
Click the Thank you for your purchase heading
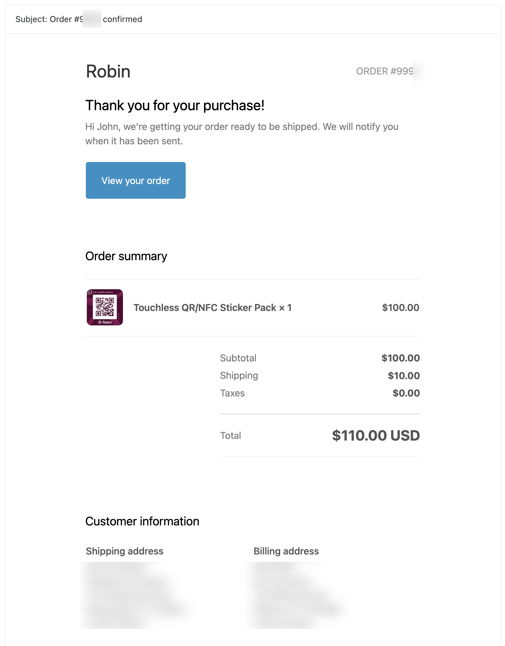tap(175, 106)
